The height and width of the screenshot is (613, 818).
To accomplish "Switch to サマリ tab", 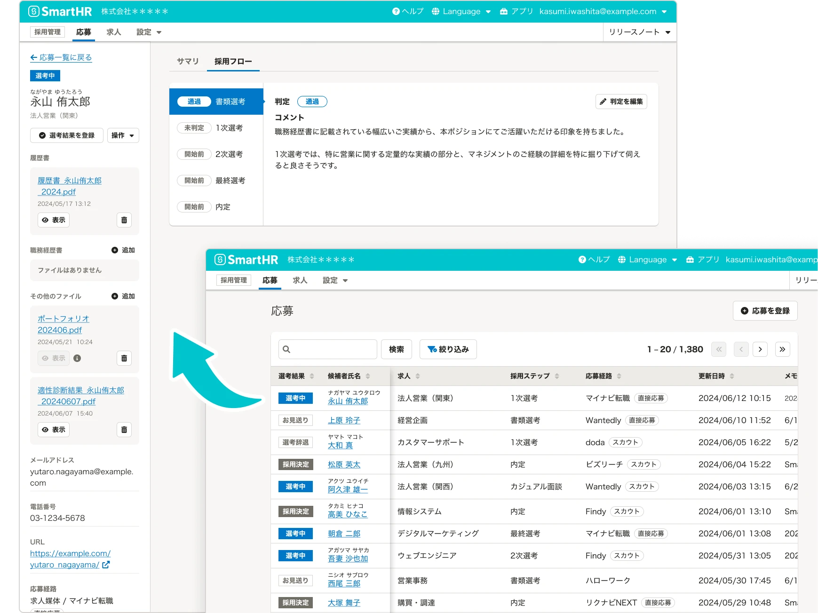I will (x=188, y=61).
